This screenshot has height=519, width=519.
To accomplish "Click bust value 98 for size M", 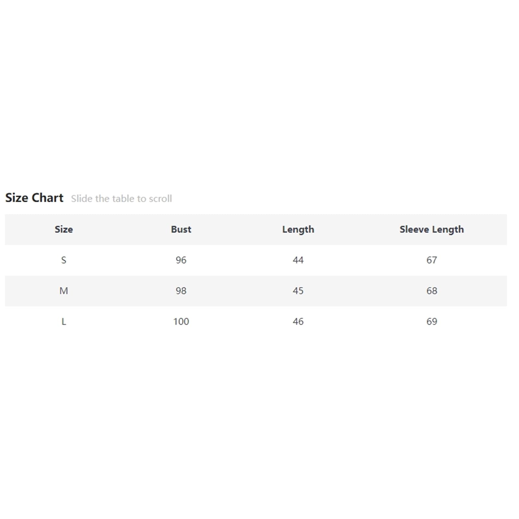I will pyautogui.click(x=181, y=291).
